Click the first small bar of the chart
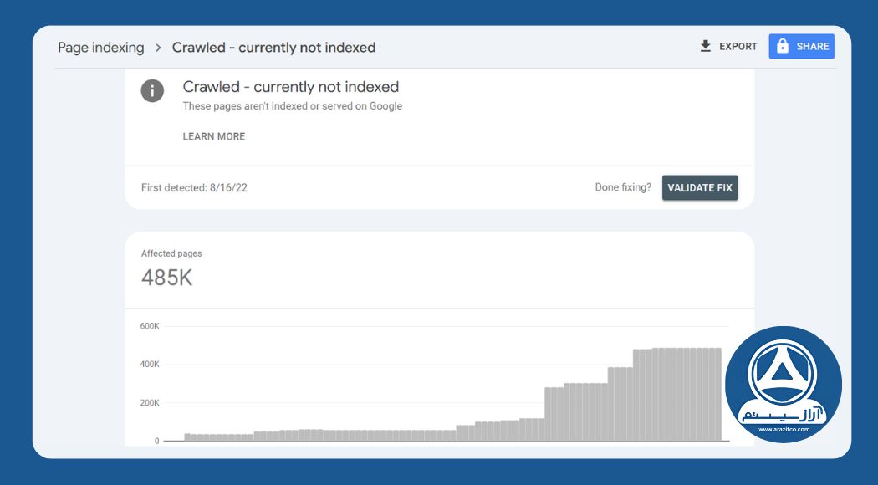The image size is (878, 485). [186, 437]
